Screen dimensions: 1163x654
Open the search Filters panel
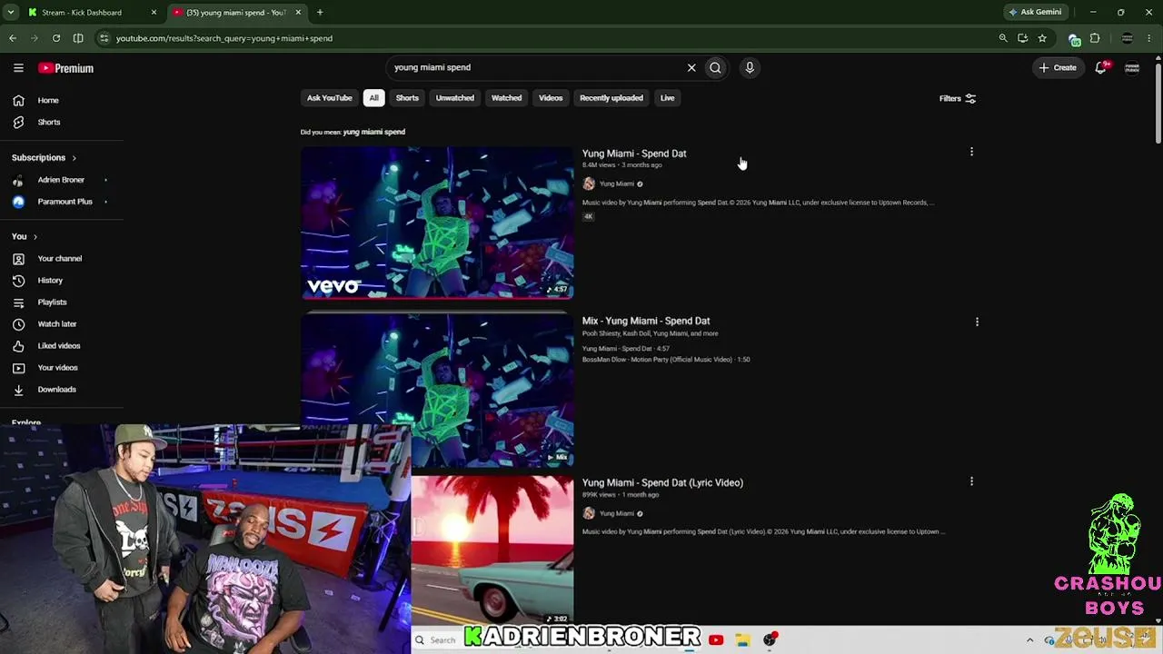(x=958, y=98)
